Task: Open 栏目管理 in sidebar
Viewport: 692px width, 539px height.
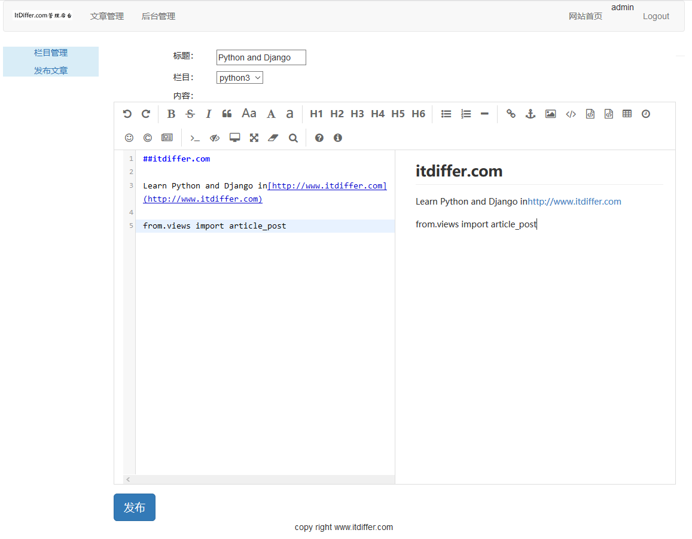Action: coord(51,53)
